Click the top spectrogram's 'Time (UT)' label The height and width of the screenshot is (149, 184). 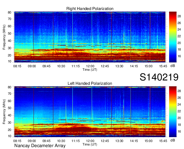coord(90,70)
